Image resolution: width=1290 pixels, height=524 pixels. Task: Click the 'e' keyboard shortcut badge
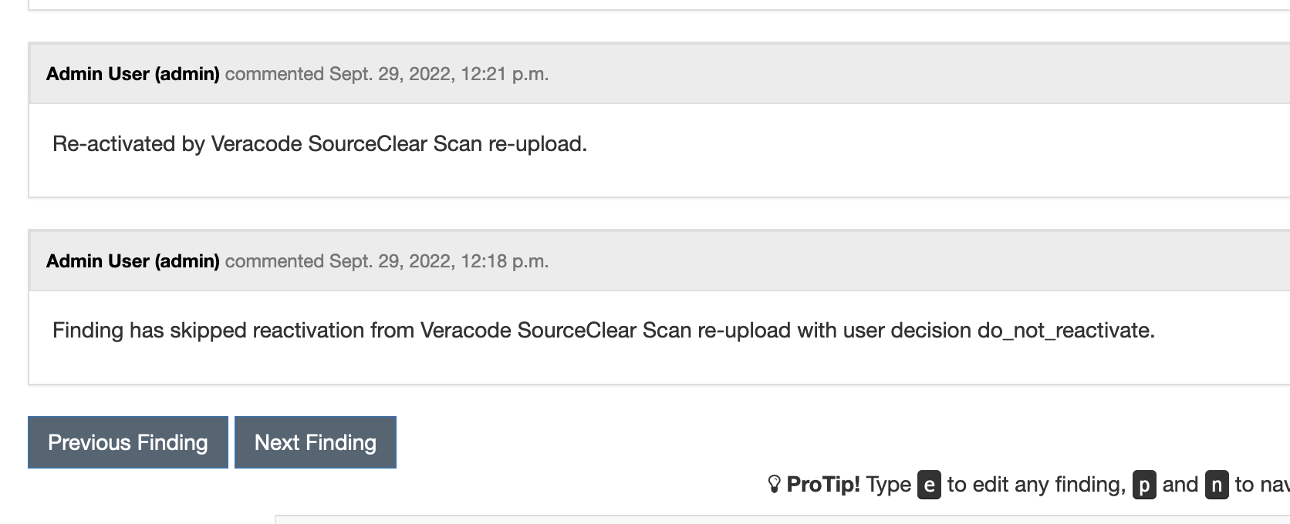pos(929,485)
